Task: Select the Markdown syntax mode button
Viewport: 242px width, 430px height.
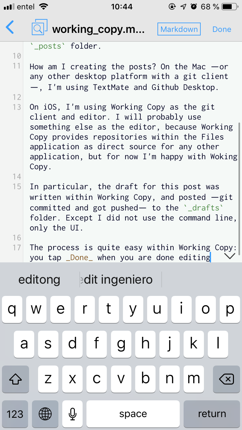Action: pyautogui.click(x=179, y=29)
